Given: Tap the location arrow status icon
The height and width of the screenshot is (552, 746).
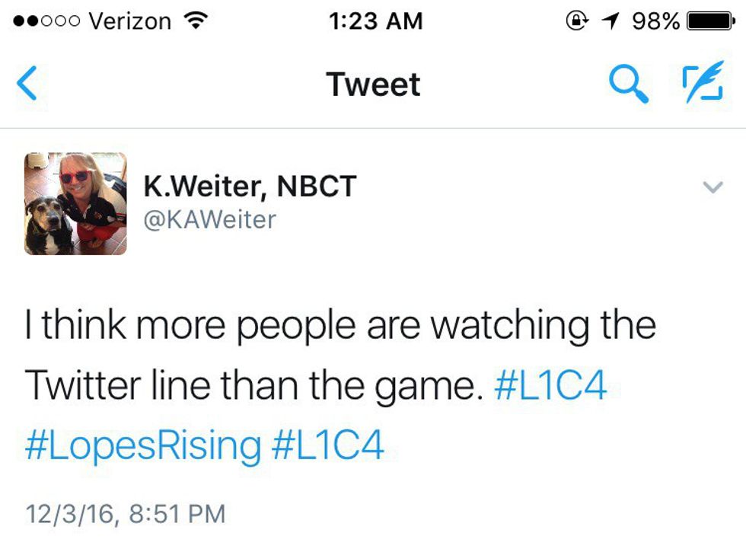Looking at the screenshot, I should [610, 21].
